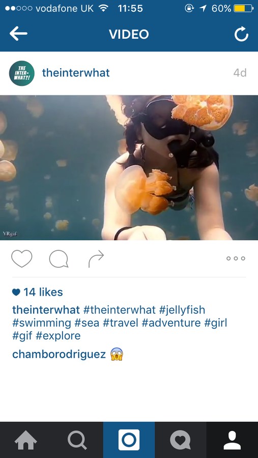Tap the back arrow in header
This screenshot has width=258, height=458.
coord(18,34)
